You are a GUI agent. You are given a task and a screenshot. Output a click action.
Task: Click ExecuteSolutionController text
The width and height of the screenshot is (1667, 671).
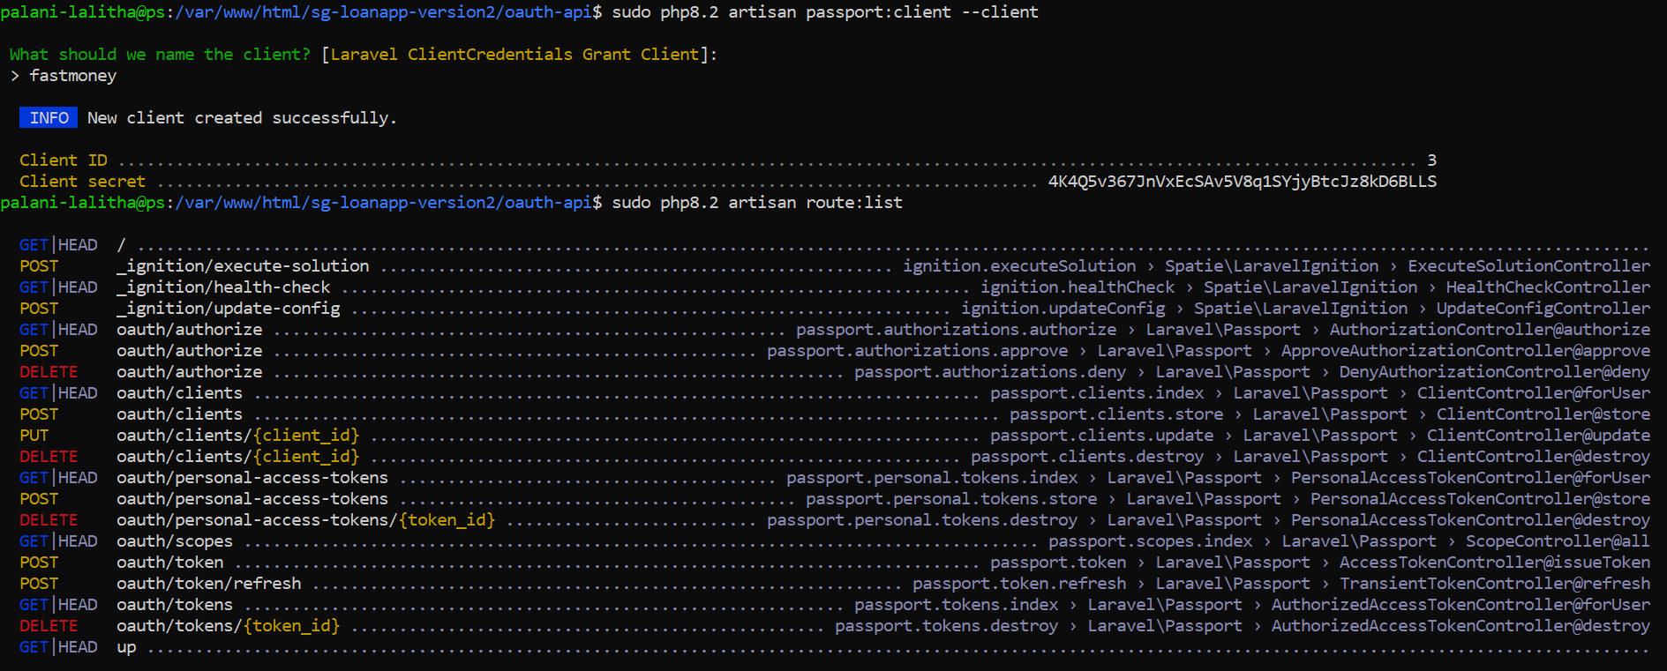point(1528,266)
